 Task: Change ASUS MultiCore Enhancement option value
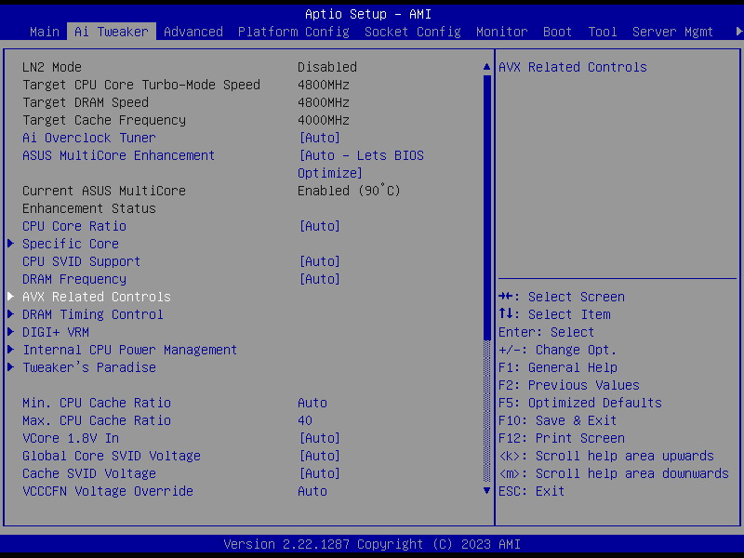coord(361,165)
